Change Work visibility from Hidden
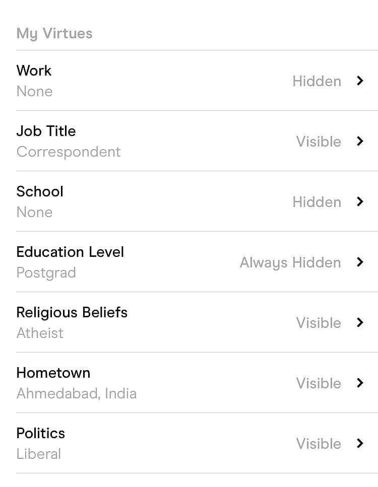This screenshot has width=378, height=487. 317,81
